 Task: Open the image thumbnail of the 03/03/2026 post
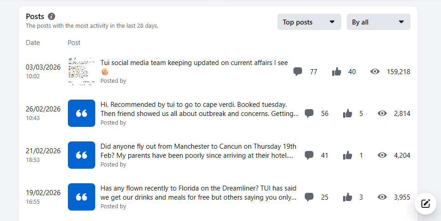pyautogui.click(x=82, y=71)
